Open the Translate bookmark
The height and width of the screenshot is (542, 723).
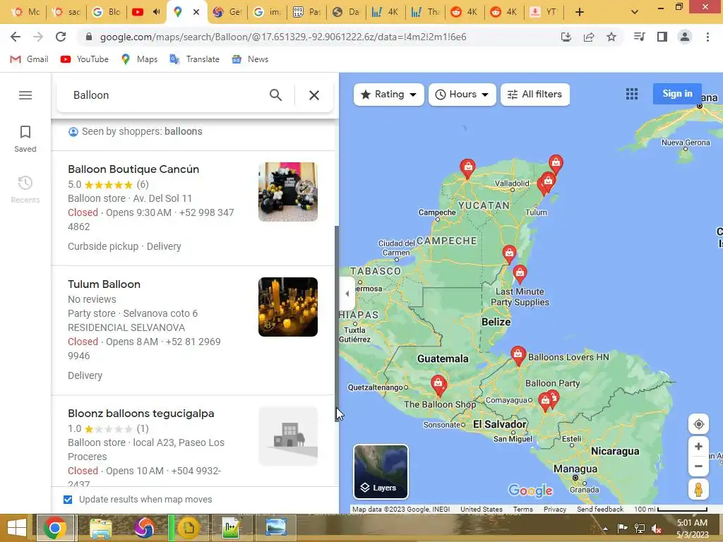(x=195, y=59)
